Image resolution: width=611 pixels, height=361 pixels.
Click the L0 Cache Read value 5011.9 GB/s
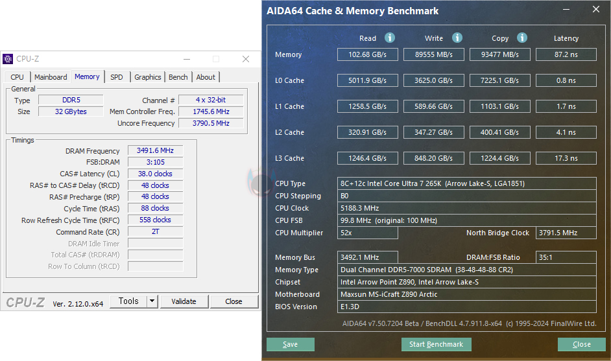pyautogui.click(x=368, y=80)
